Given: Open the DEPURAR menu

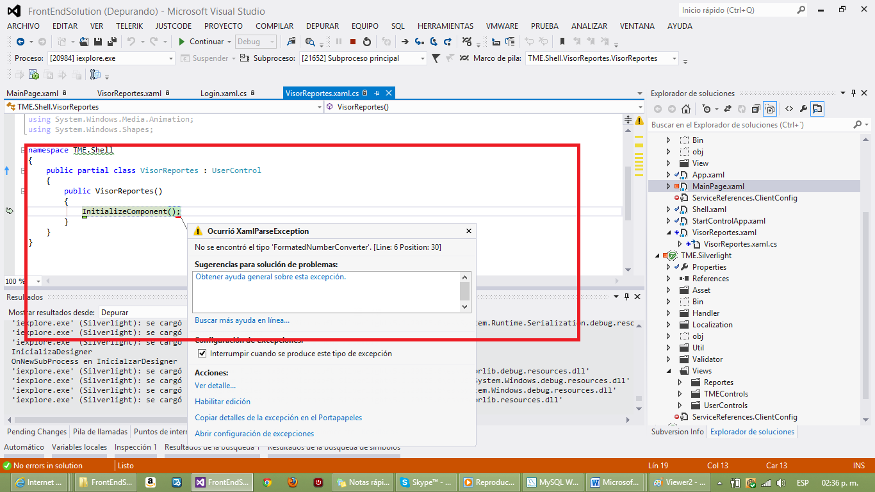Looking at the screenshot, I should [x=322, y=26].
